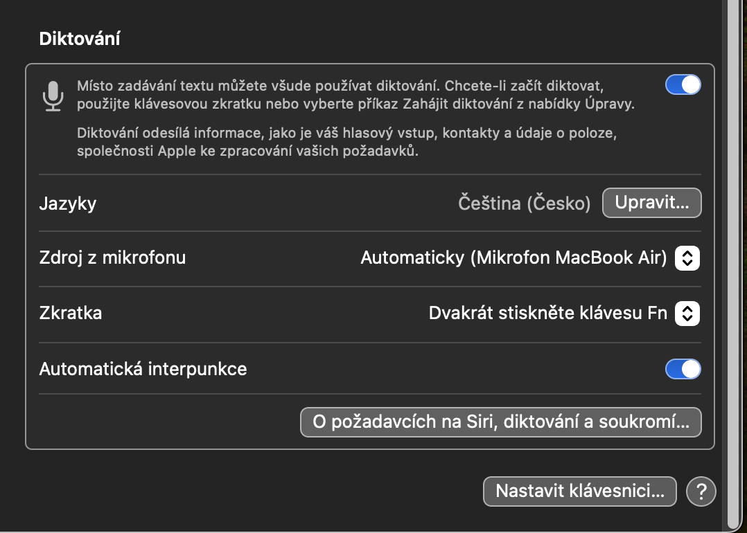The width and height of the screenshot is (747, 533).
Task: Click the Zkratka row label
Action: 71,313
